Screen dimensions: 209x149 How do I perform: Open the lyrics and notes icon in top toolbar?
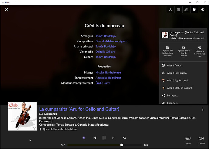pyautogui.click(x=186, y=10)
